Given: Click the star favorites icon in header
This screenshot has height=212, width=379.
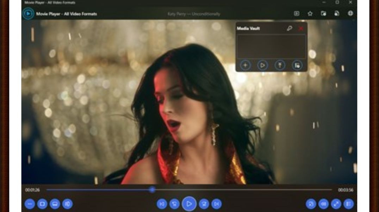Looking at the screenshot, I should 310,14.
